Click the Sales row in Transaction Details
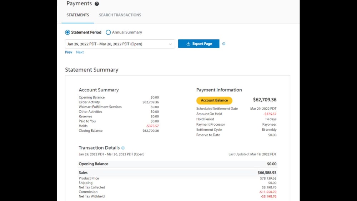This screenshot has width=357, height=201. click(x=177, y=172)
